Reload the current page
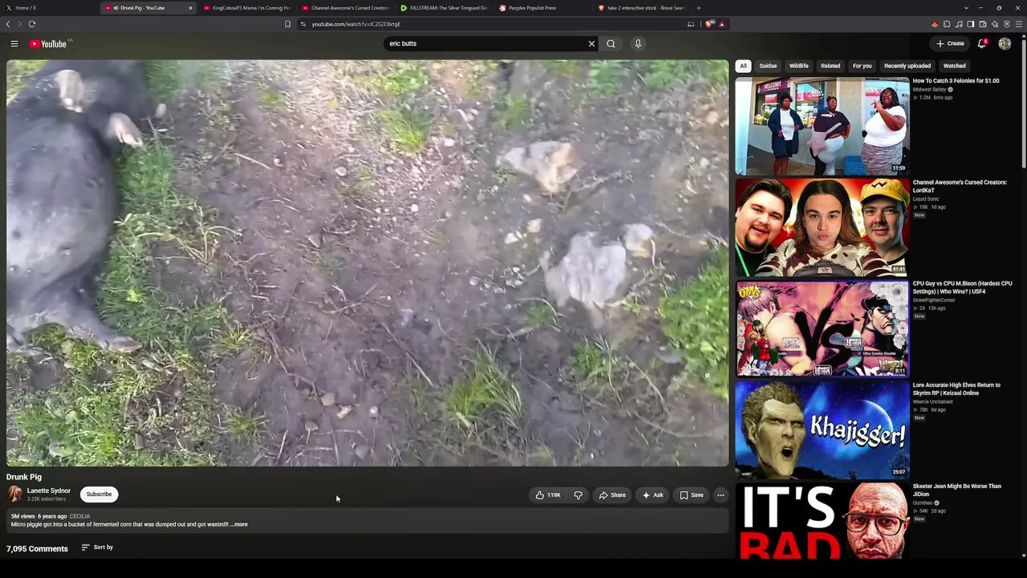The image size is (1027, 578). pos(32,24)
